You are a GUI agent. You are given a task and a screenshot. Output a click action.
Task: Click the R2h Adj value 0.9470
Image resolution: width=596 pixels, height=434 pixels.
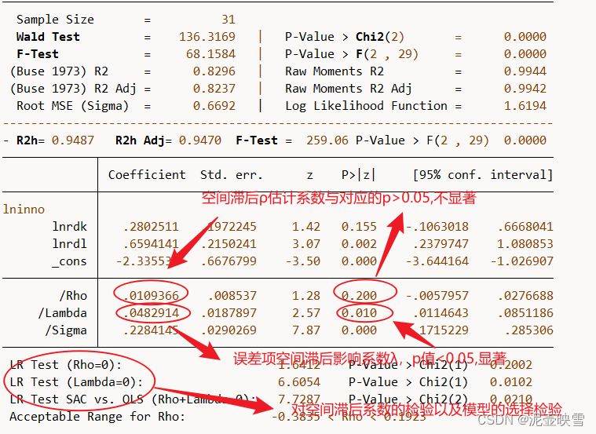(200, 140)
